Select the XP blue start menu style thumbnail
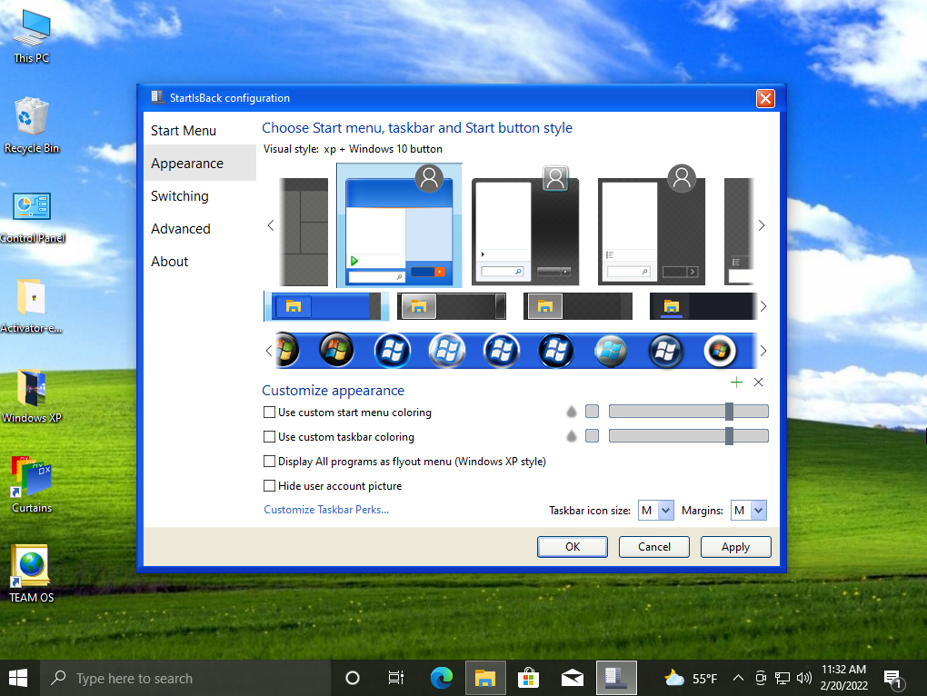The width and height of the screenshot is (927, 696). (399, 225)
